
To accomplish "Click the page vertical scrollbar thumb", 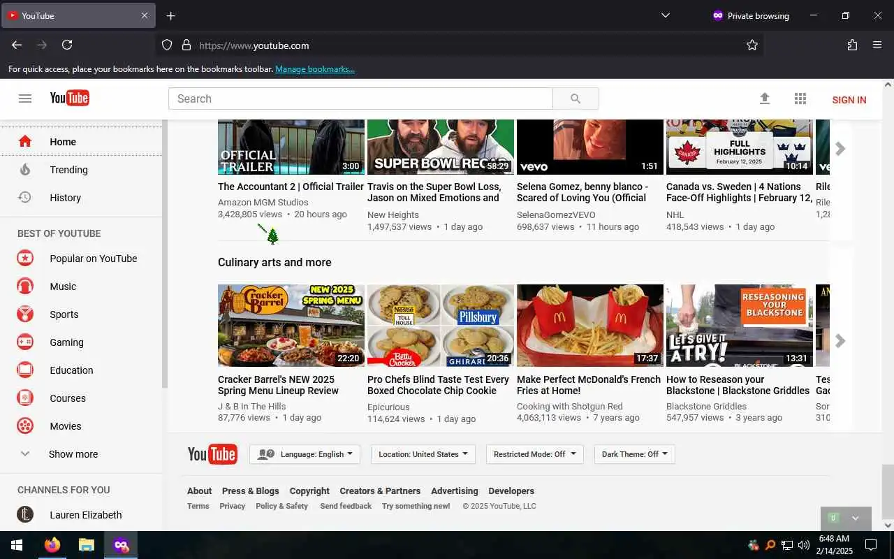I will click(888, 491).
